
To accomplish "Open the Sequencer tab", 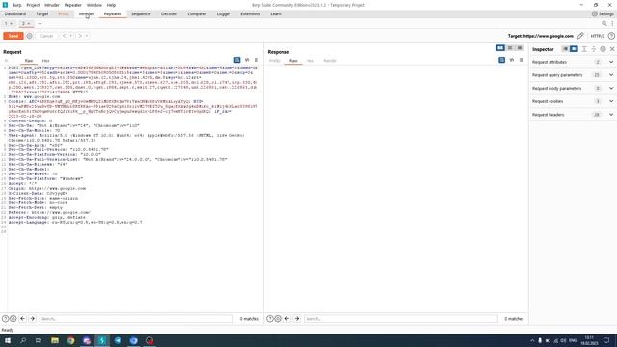I will pyautogui.click(x=141, y=13).
